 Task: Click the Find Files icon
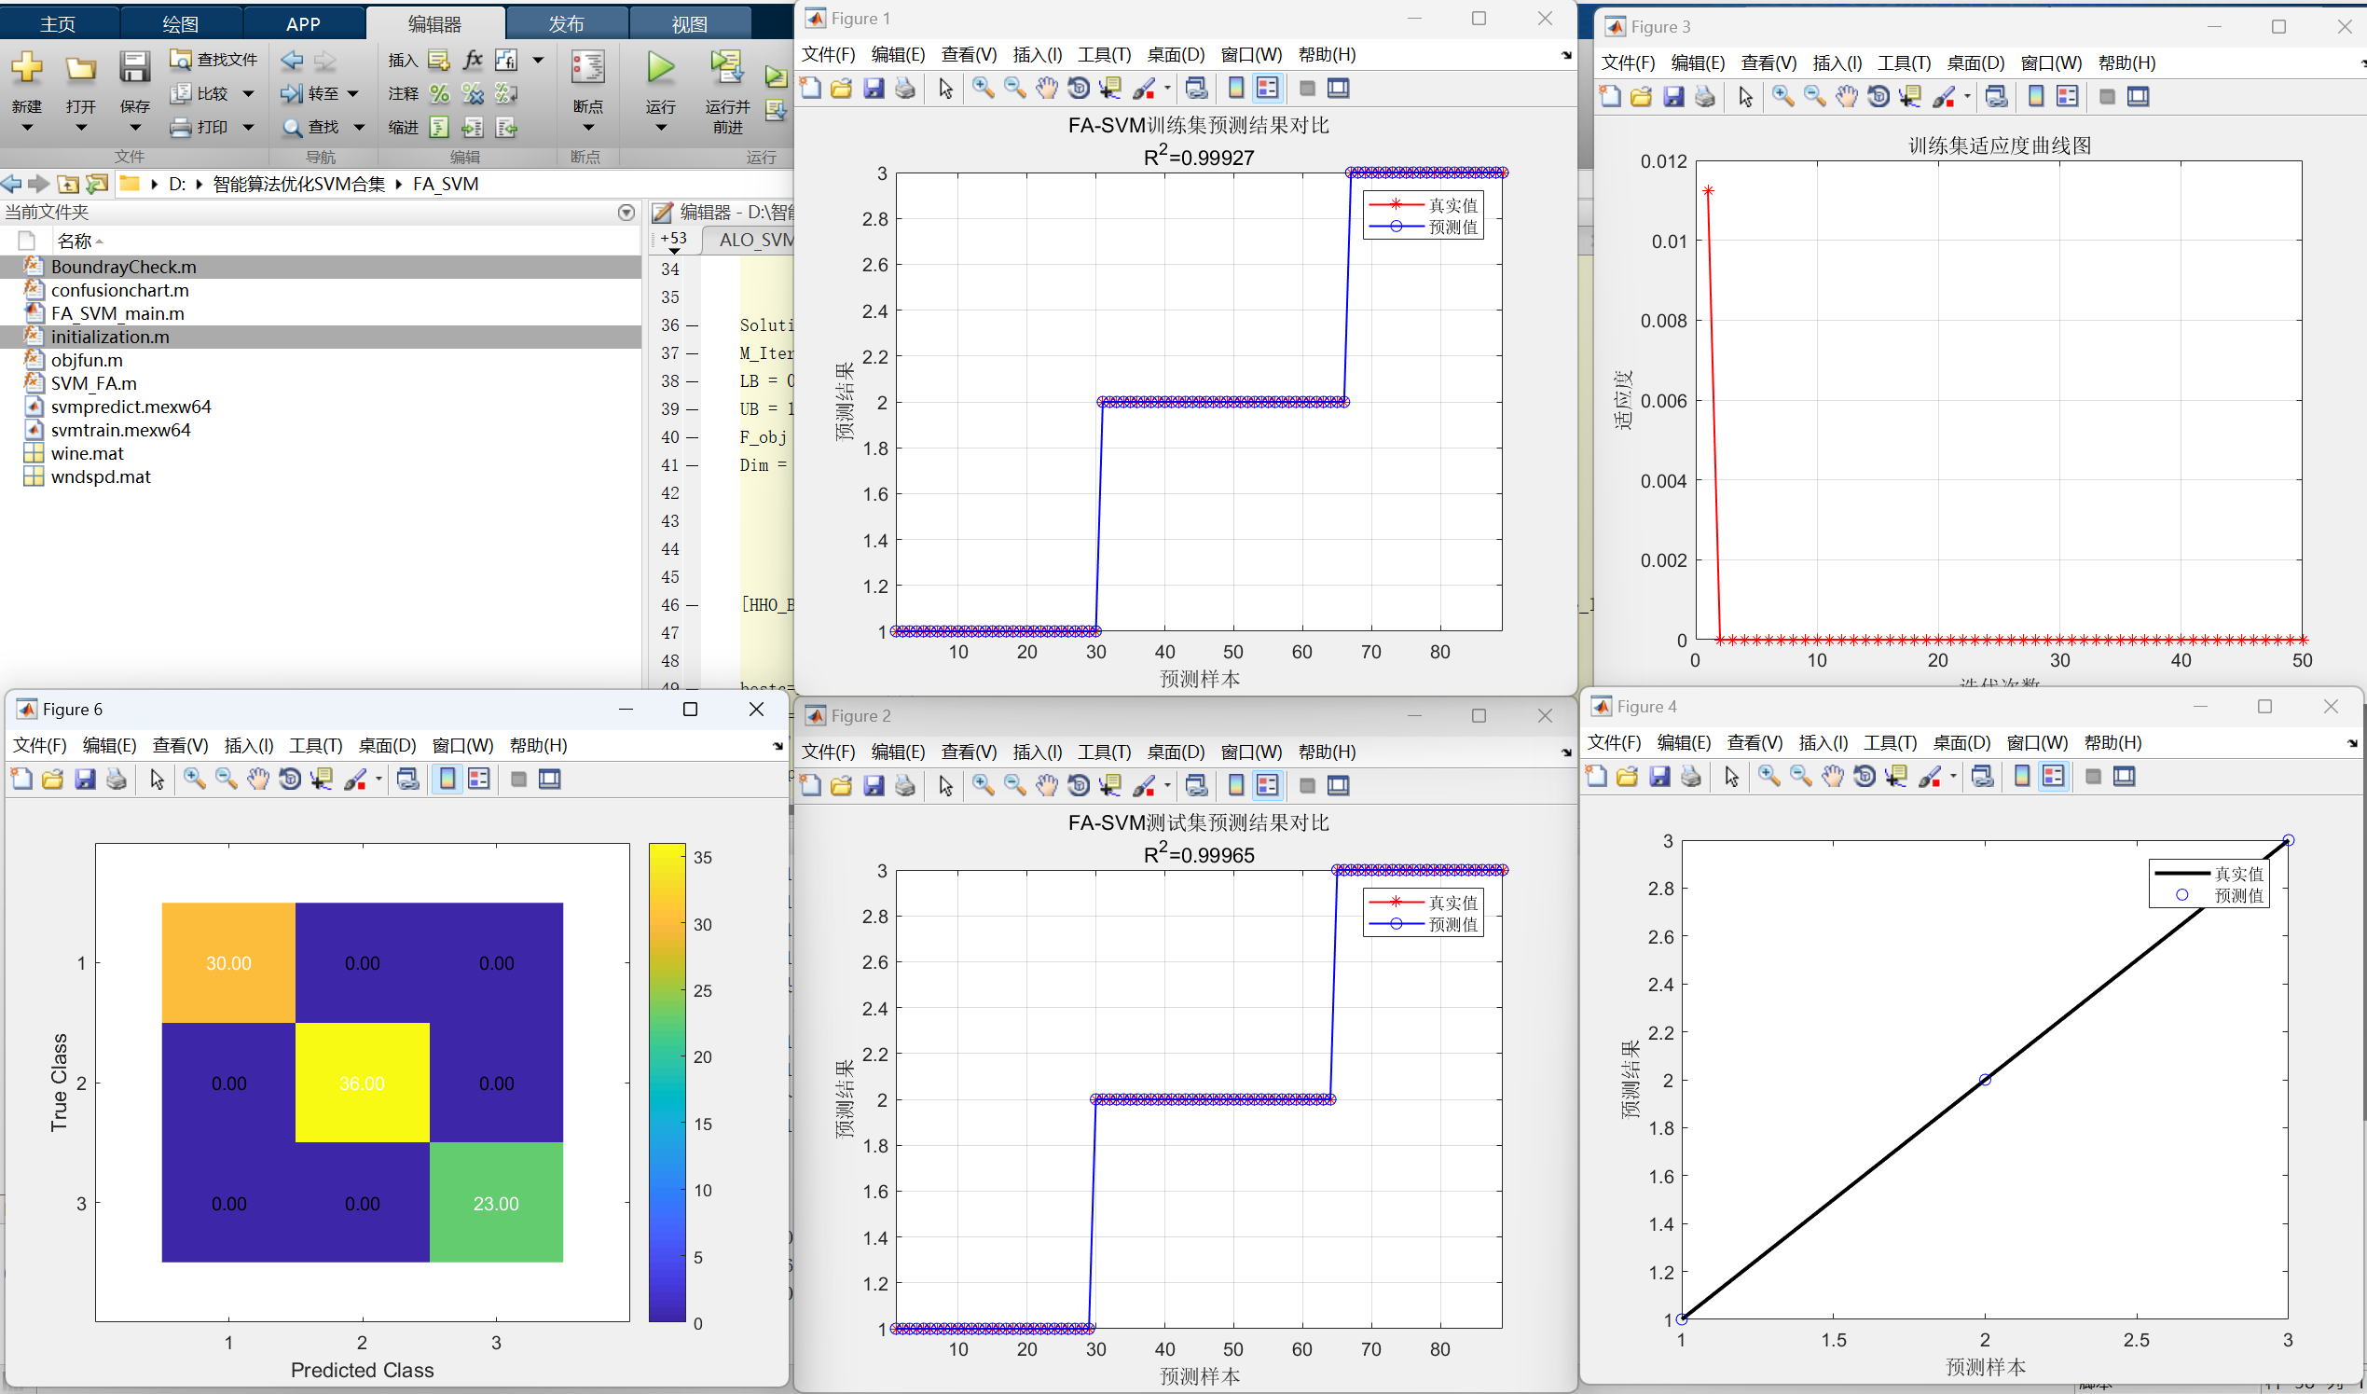(x=180, y=60)
